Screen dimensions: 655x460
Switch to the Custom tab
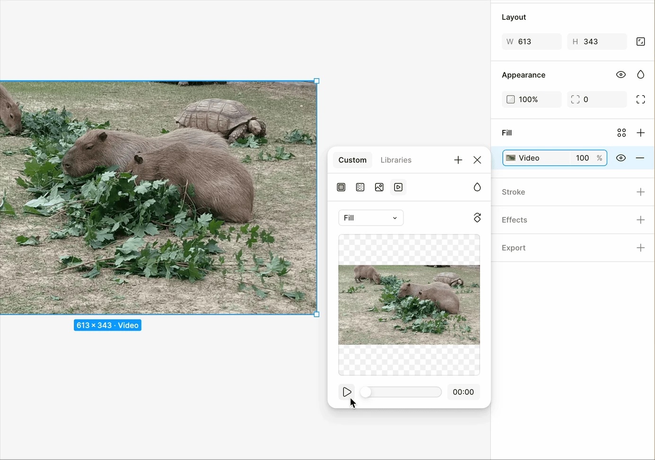point(352,160)
